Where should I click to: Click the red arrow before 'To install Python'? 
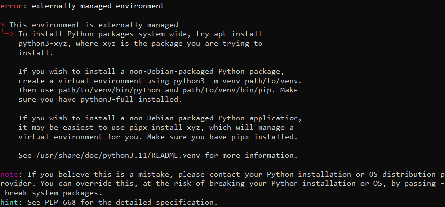pyautogui.click(x=8, y=33)
